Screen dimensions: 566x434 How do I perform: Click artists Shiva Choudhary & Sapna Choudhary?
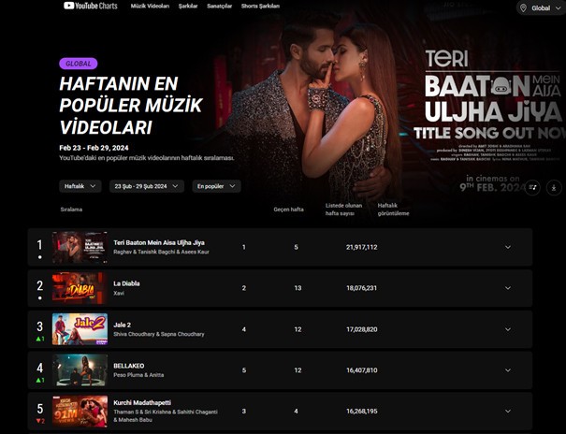click(x=159, y=334)
